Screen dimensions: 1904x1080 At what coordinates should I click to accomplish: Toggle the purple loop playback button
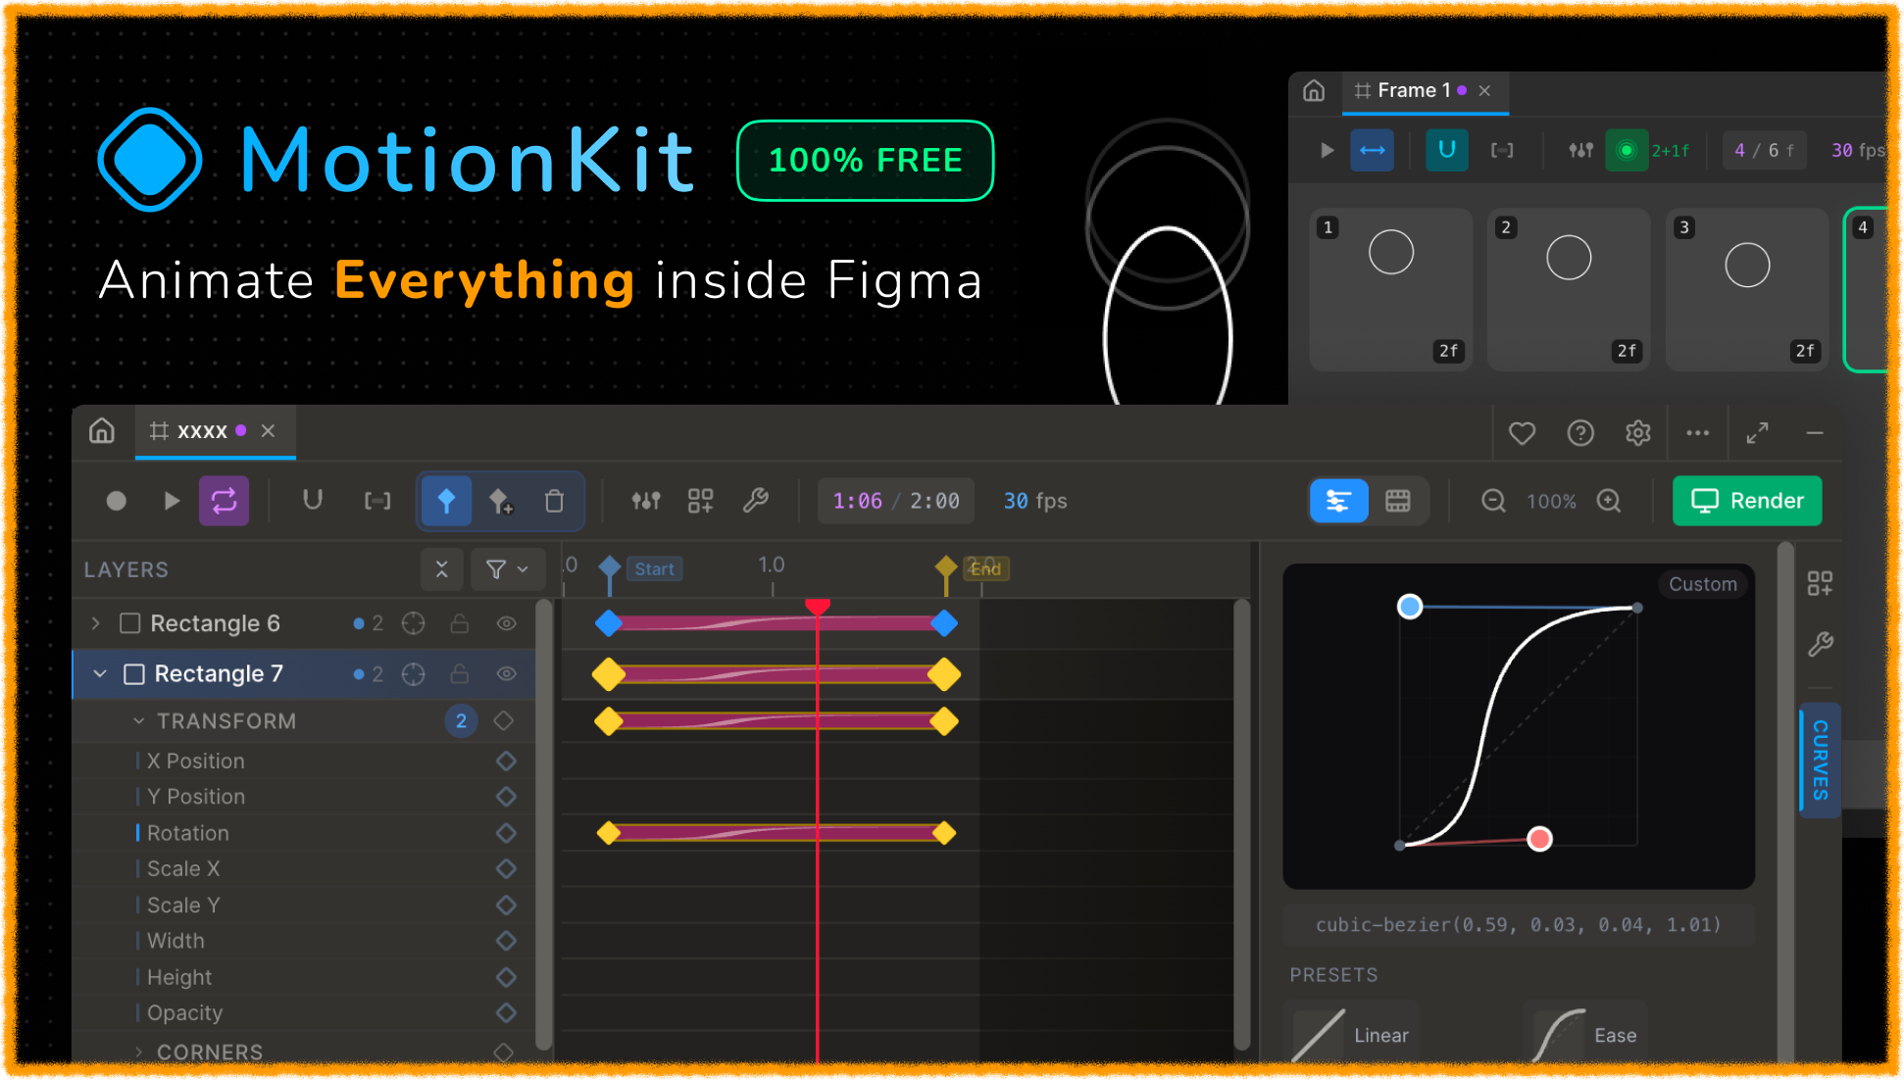[225, 501]
